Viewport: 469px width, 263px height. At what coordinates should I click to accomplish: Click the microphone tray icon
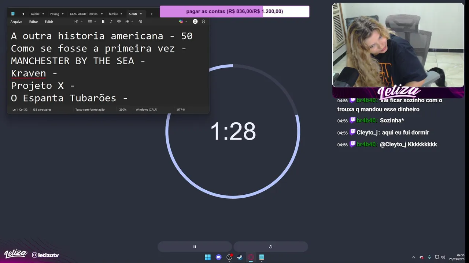pyautogui.click(x=429, y=257)
